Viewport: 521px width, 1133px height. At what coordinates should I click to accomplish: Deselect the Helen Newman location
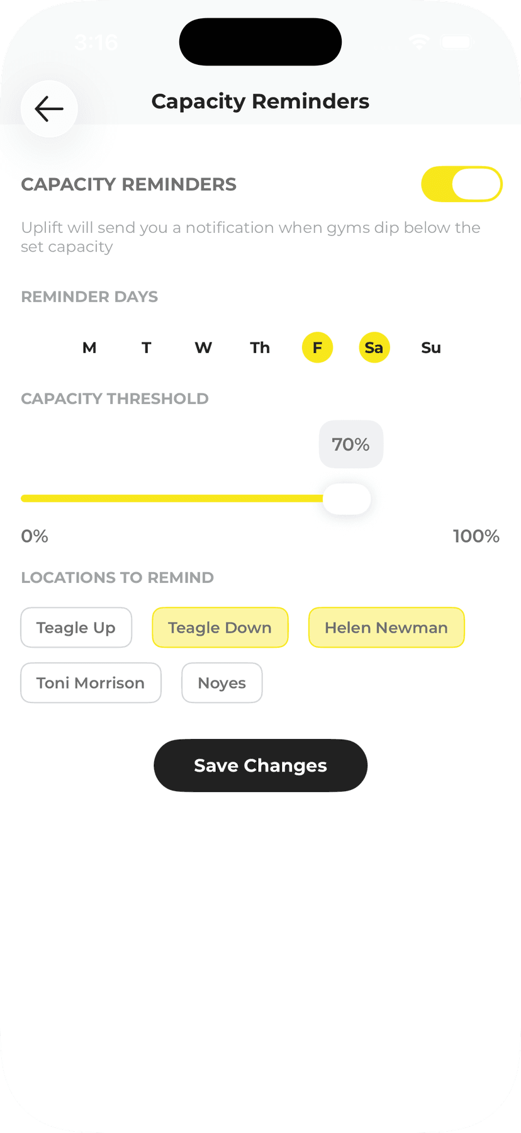[x=386, y=627]
